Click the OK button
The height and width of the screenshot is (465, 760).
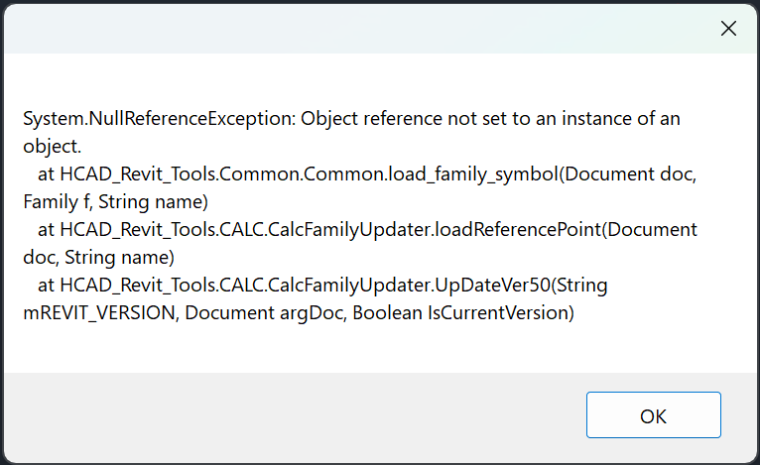653,415
